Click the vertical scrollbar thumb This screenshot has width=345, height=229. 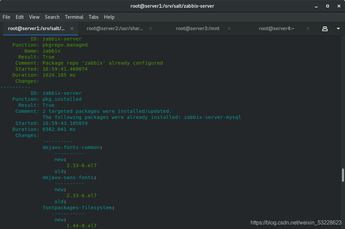[x=343, y=175]
